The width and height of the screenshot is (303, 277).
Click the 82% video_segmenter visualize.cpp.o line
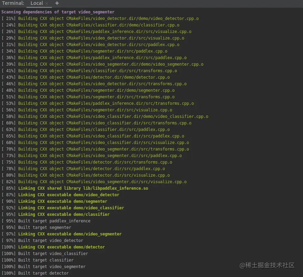(94, 182)
